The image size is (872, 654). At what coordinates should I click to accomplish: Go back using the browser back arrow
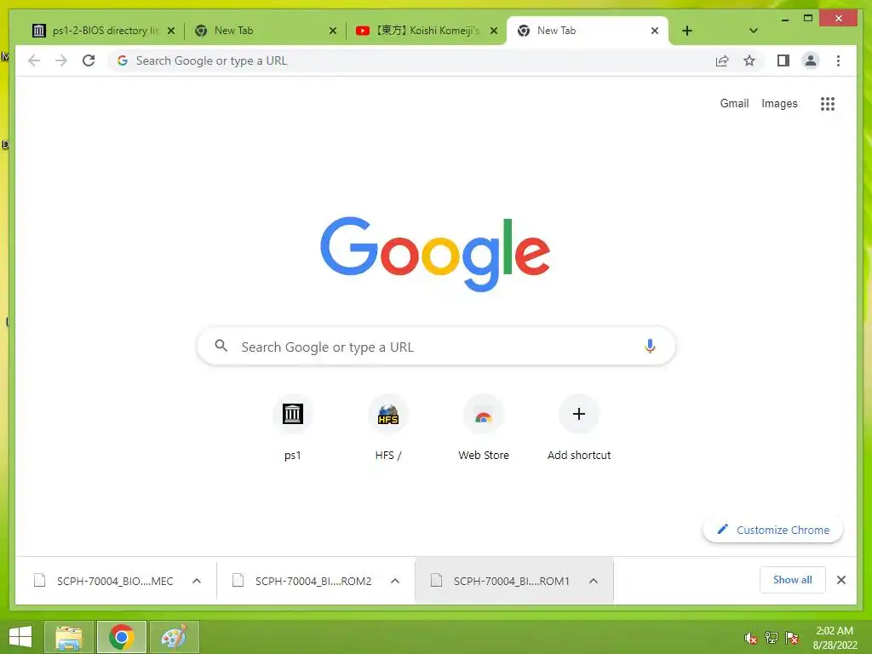34,60
